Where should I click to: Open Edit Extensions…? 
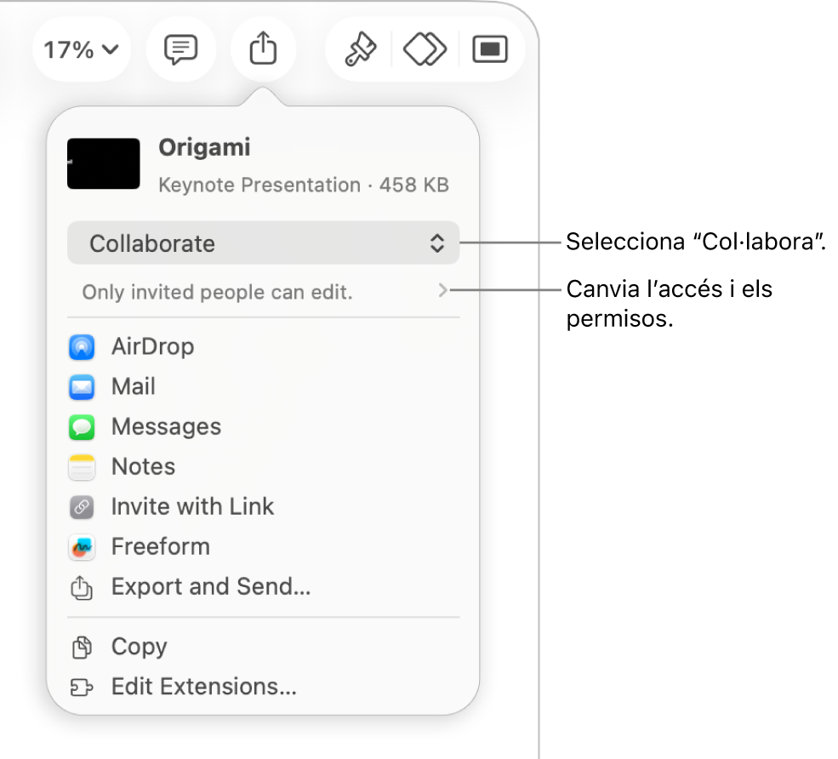(203, 688)
